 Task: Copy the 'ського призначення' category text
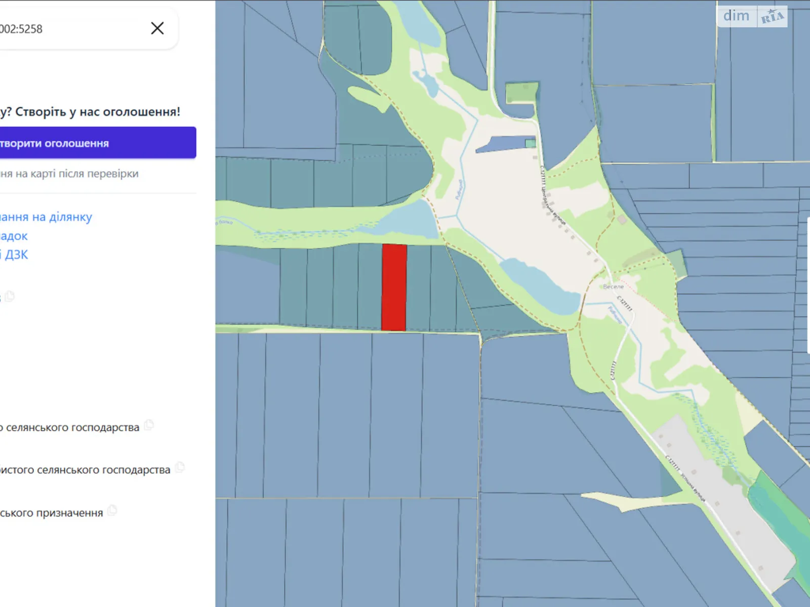point(112,511)
